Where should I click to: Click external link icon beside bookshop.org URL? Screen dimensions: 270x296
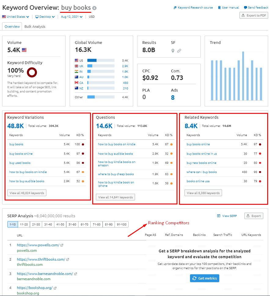point(55,288)
